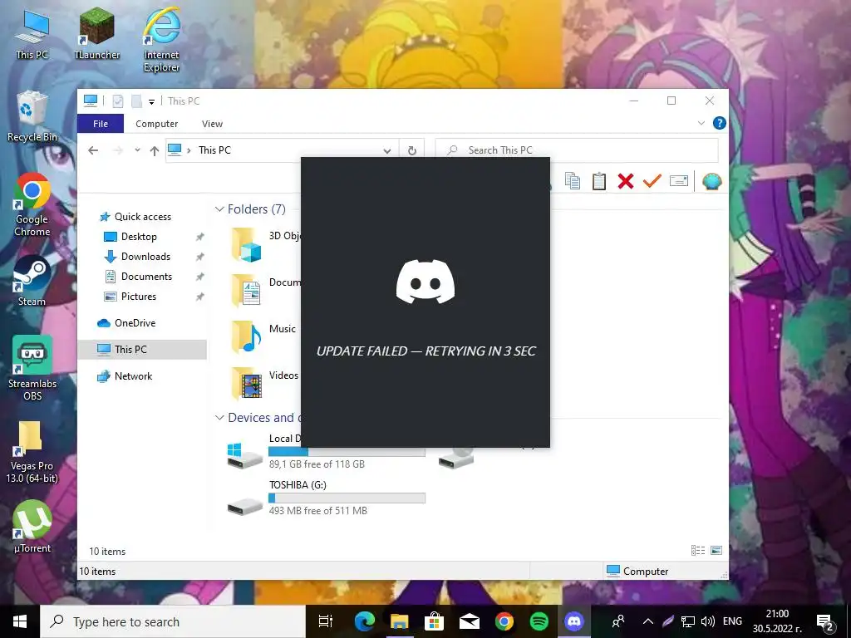Screen dimensions: 851x638
Task: Click the Discord logo in the update window
Action: (425, 282)
